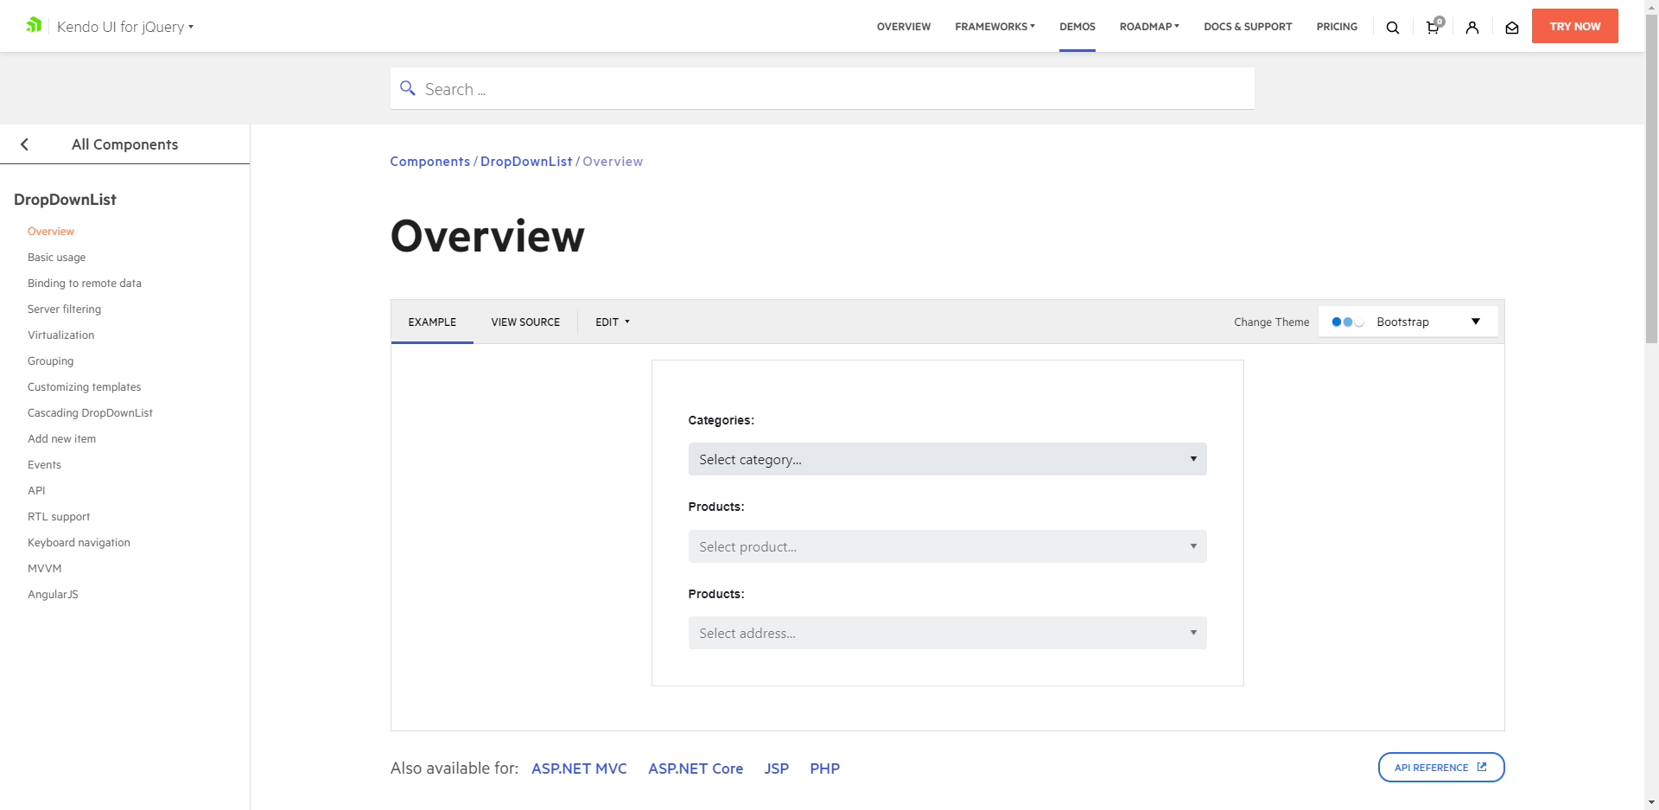Open Binding to remote data demo
This screenshot has width=1659, height=810.
pyautogui.click(x=85, y=283)
